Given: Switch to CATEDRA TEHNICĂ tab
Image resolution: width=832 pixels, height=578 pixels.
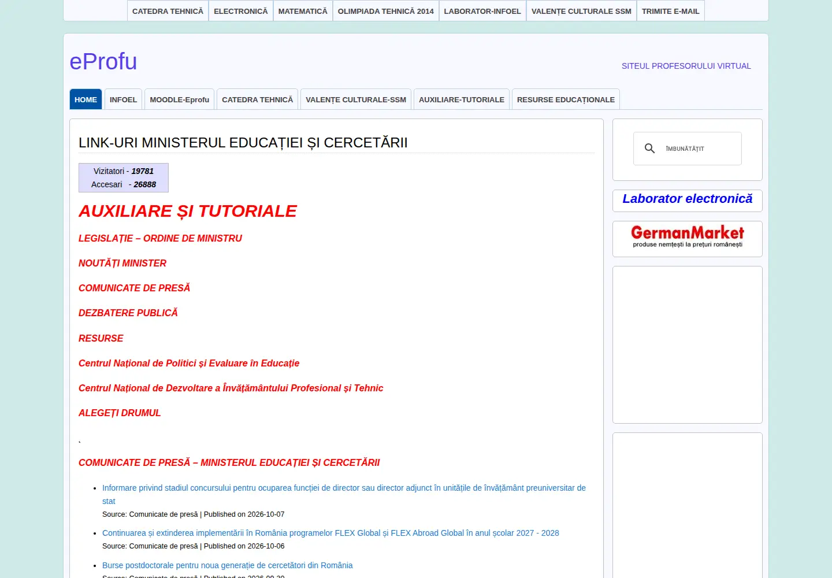Looking at the screenshot, I should coord(257,99).
